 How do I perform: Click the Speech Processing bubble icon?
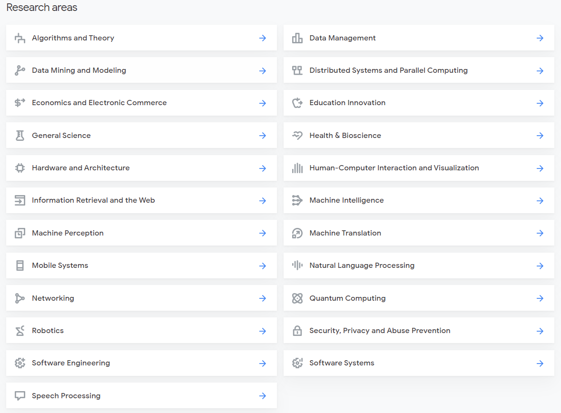(x=20, y=396)
